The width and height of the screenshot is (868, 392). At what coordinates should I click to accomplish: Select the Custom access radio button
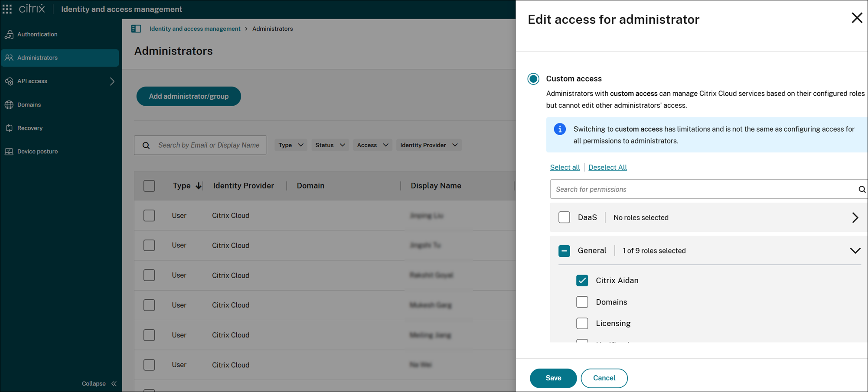click(x=533, y=79)
